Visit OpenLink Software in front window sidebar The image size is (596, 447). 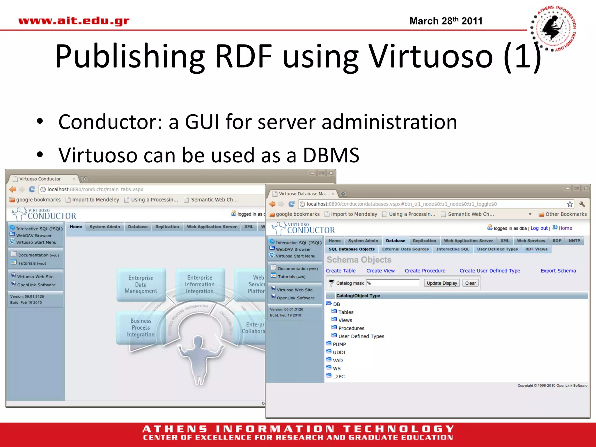tap(296, 298)
